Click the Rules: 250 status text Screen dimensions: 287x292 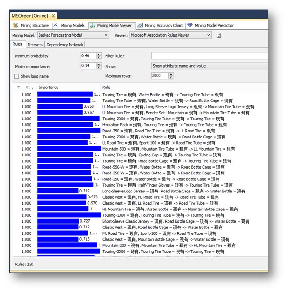pos(24,264)
